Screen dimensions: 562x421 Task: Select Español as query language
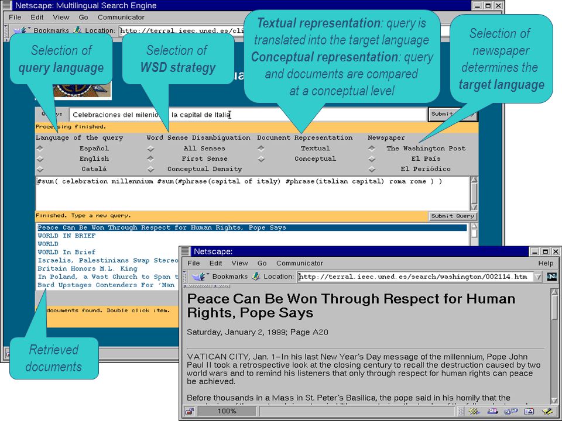click(40, 148)
